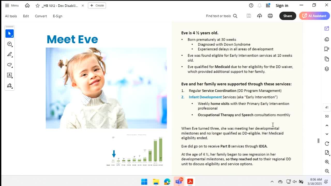Open Adobe Acrobat from the taskbar
The width and height of the screenshot is (331, 186).
[x=190, y=182]
